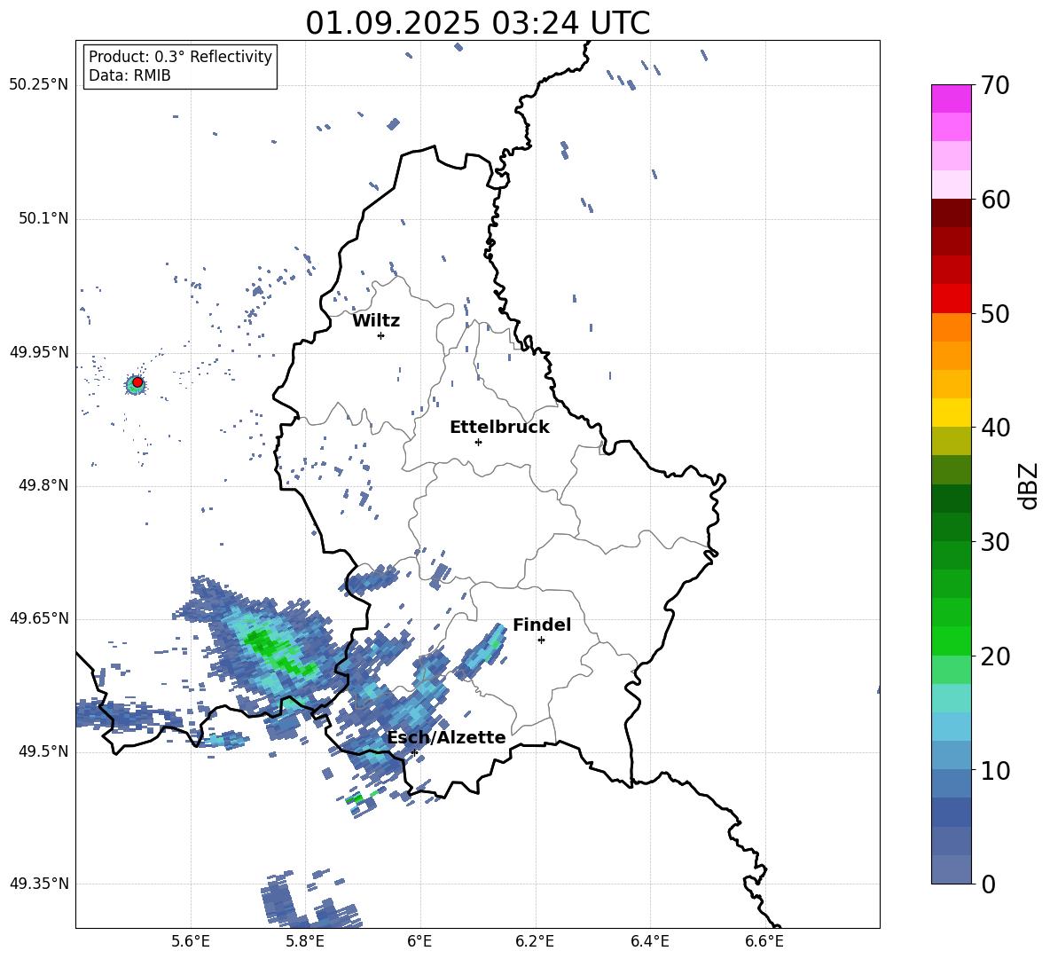Click the title '01.09.2025 03:24 UTC'
The height and width of the screenshot is (959, 1050).
pyautogui.click(x=477, y=23)
